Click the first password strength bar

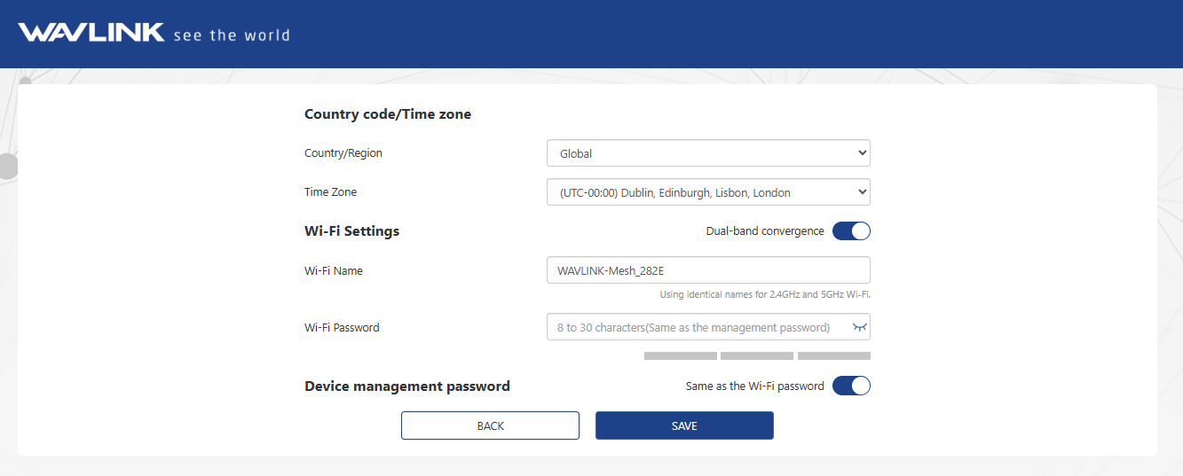[680, 356]
